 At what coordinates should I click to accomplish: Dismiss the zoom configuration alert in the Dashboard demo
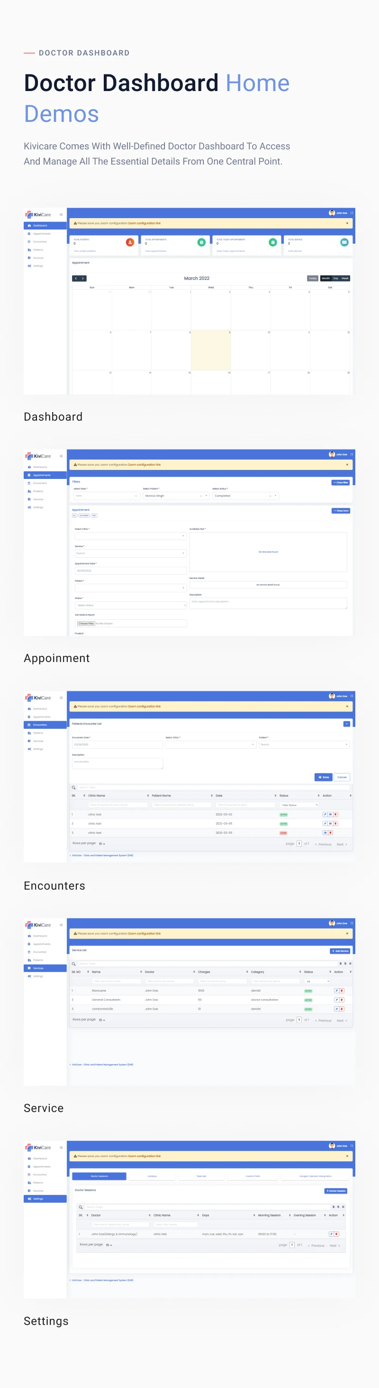pos(347,223)
